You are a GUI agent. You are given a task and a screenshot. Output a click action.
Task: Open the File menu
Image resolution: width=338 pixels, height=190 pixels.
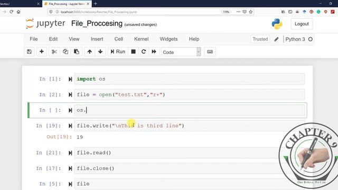click(x=34, y=39)
